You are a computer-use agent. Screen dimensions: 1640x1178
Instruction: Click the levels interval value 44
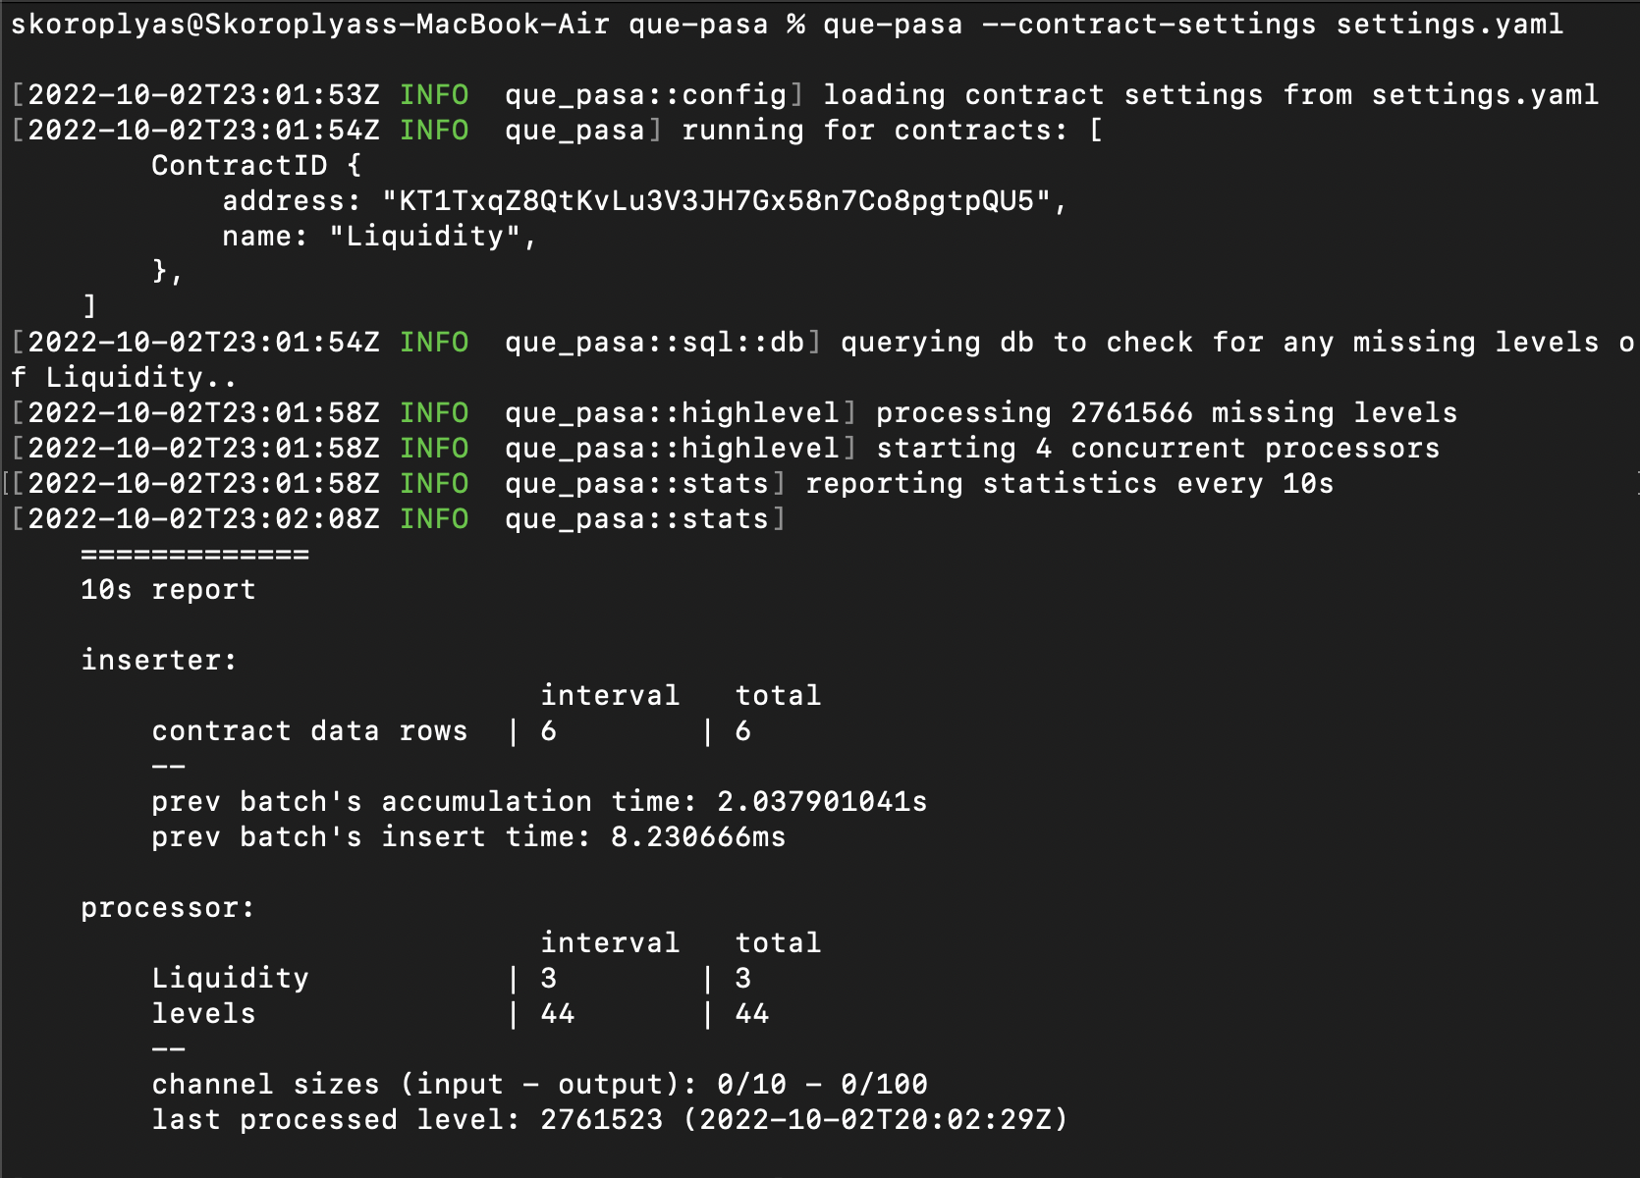click(557, 1014)
